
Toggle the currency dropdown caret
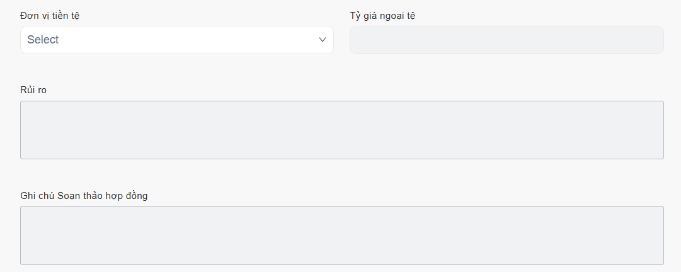tap(323, 40)
